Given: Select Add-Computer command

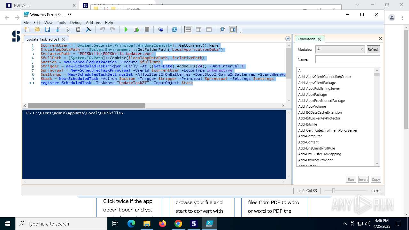Looking at the screenshot, I should [x=310, y=136].
